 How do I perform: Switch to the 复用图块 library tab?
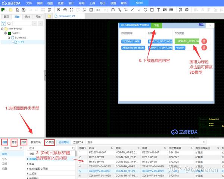[x=36, y=142]
